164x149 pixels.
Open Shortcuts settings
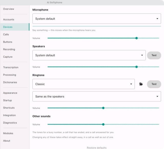click(15, 108)
